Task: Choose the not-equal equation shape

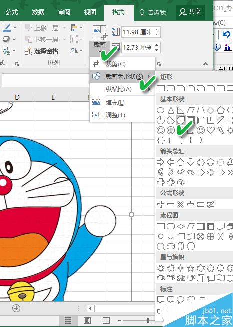Action: [x=211, y=204]
